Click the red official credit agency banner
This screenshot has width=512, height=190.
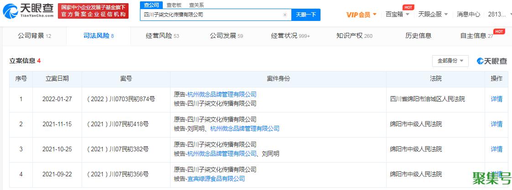(x=93, y=11)
